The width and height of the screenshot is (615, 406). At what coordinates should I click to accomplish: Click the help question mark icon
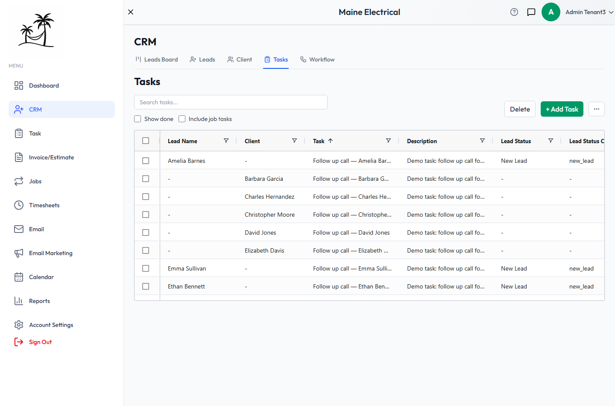(514, 12)
